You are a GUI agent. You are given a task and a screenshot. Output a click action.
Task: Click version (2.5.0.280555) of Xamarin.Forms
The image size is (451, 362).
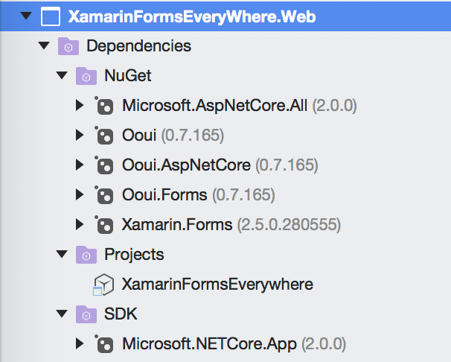pos(289,225)
